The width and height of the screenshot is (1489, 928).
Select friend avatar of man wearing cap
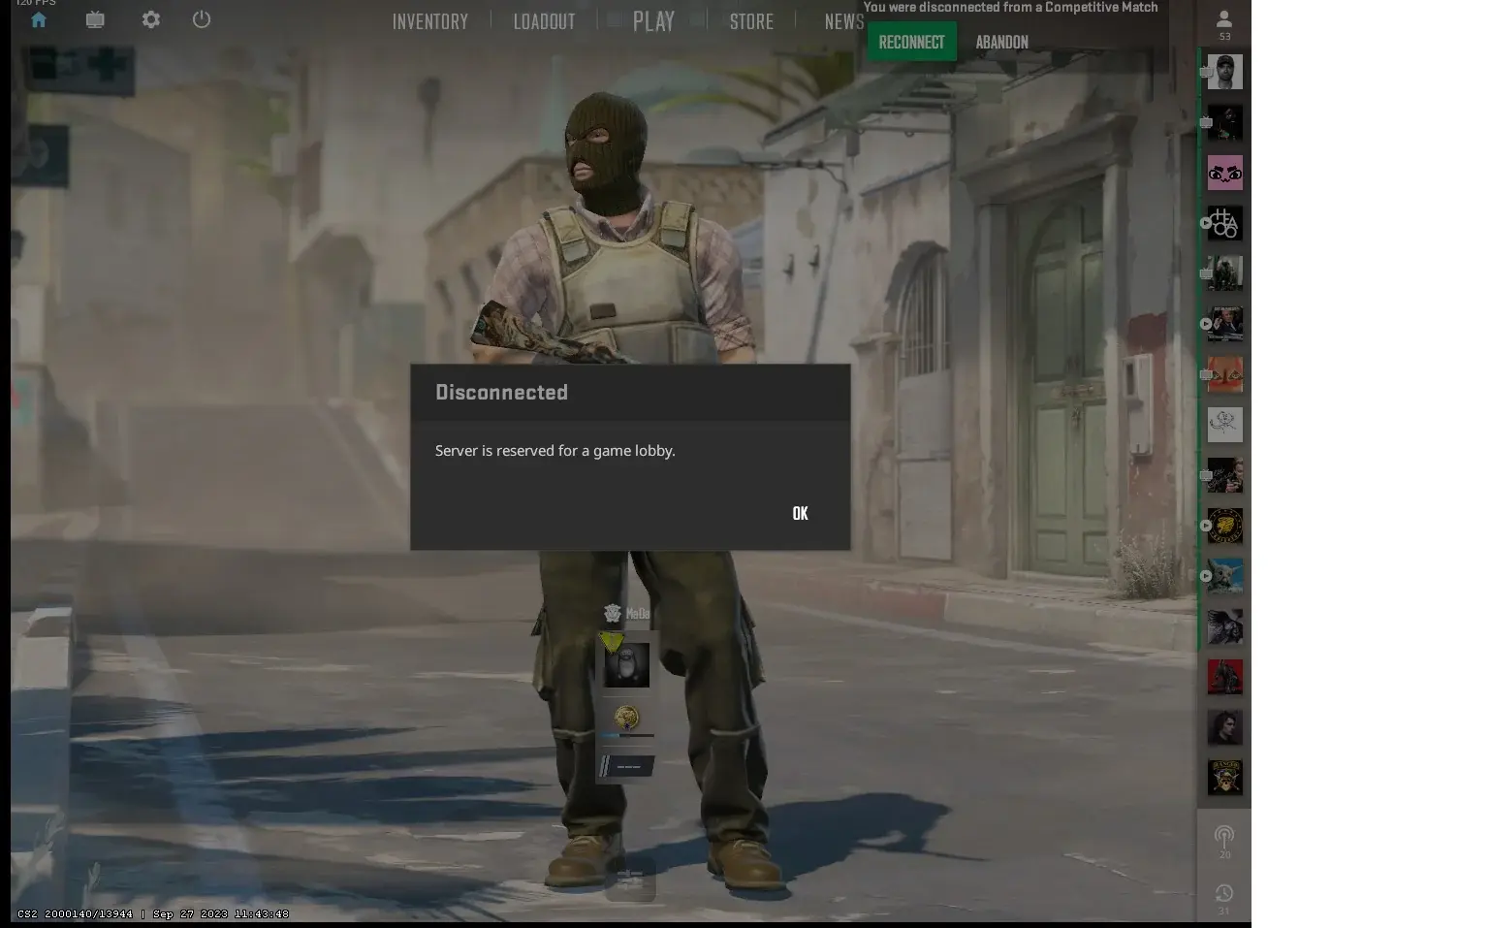1225,72
